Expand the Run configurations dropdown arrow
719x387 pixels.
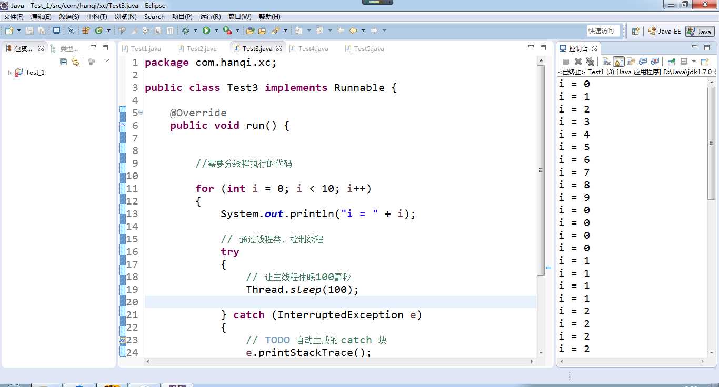(x=216, y=31)
